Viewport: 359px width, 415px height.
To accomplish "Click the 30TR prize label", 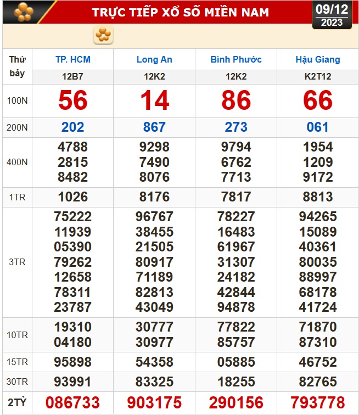I will point(17,382).
